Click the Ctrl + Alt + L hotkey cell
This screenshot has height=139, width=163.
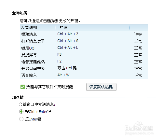[x=68, y=48]
